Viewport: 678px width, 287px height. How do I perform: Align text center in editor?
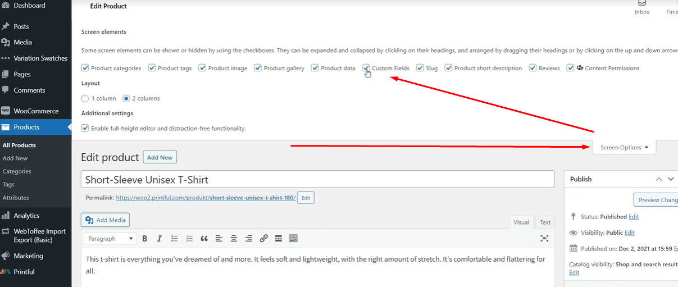234,239
